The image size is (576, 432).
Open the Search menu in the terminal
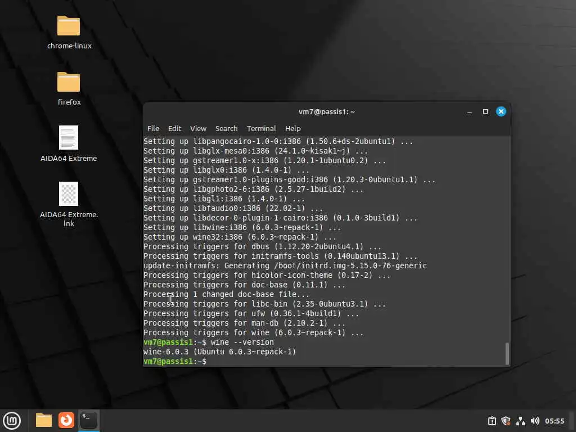pos(226,129)
